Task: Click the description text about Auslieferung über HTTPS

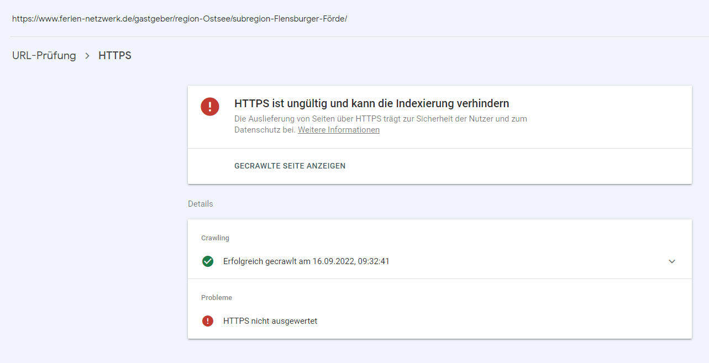Action: (x=380, y=119)
